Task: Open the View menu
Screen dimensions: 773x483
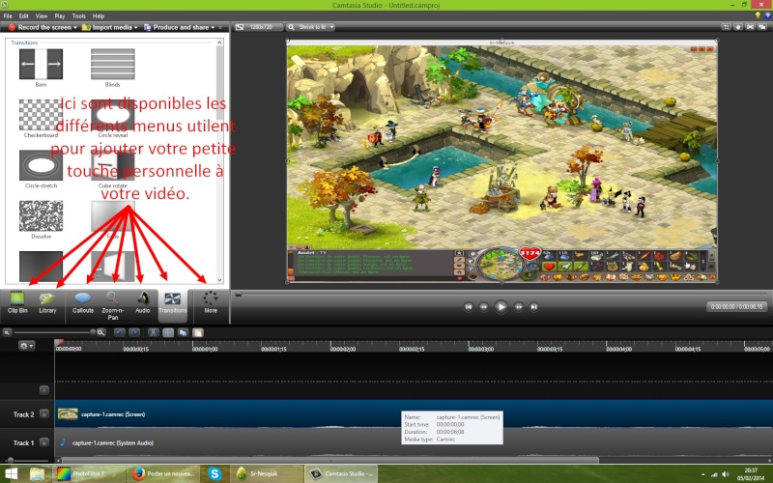Action: (42, 15)
